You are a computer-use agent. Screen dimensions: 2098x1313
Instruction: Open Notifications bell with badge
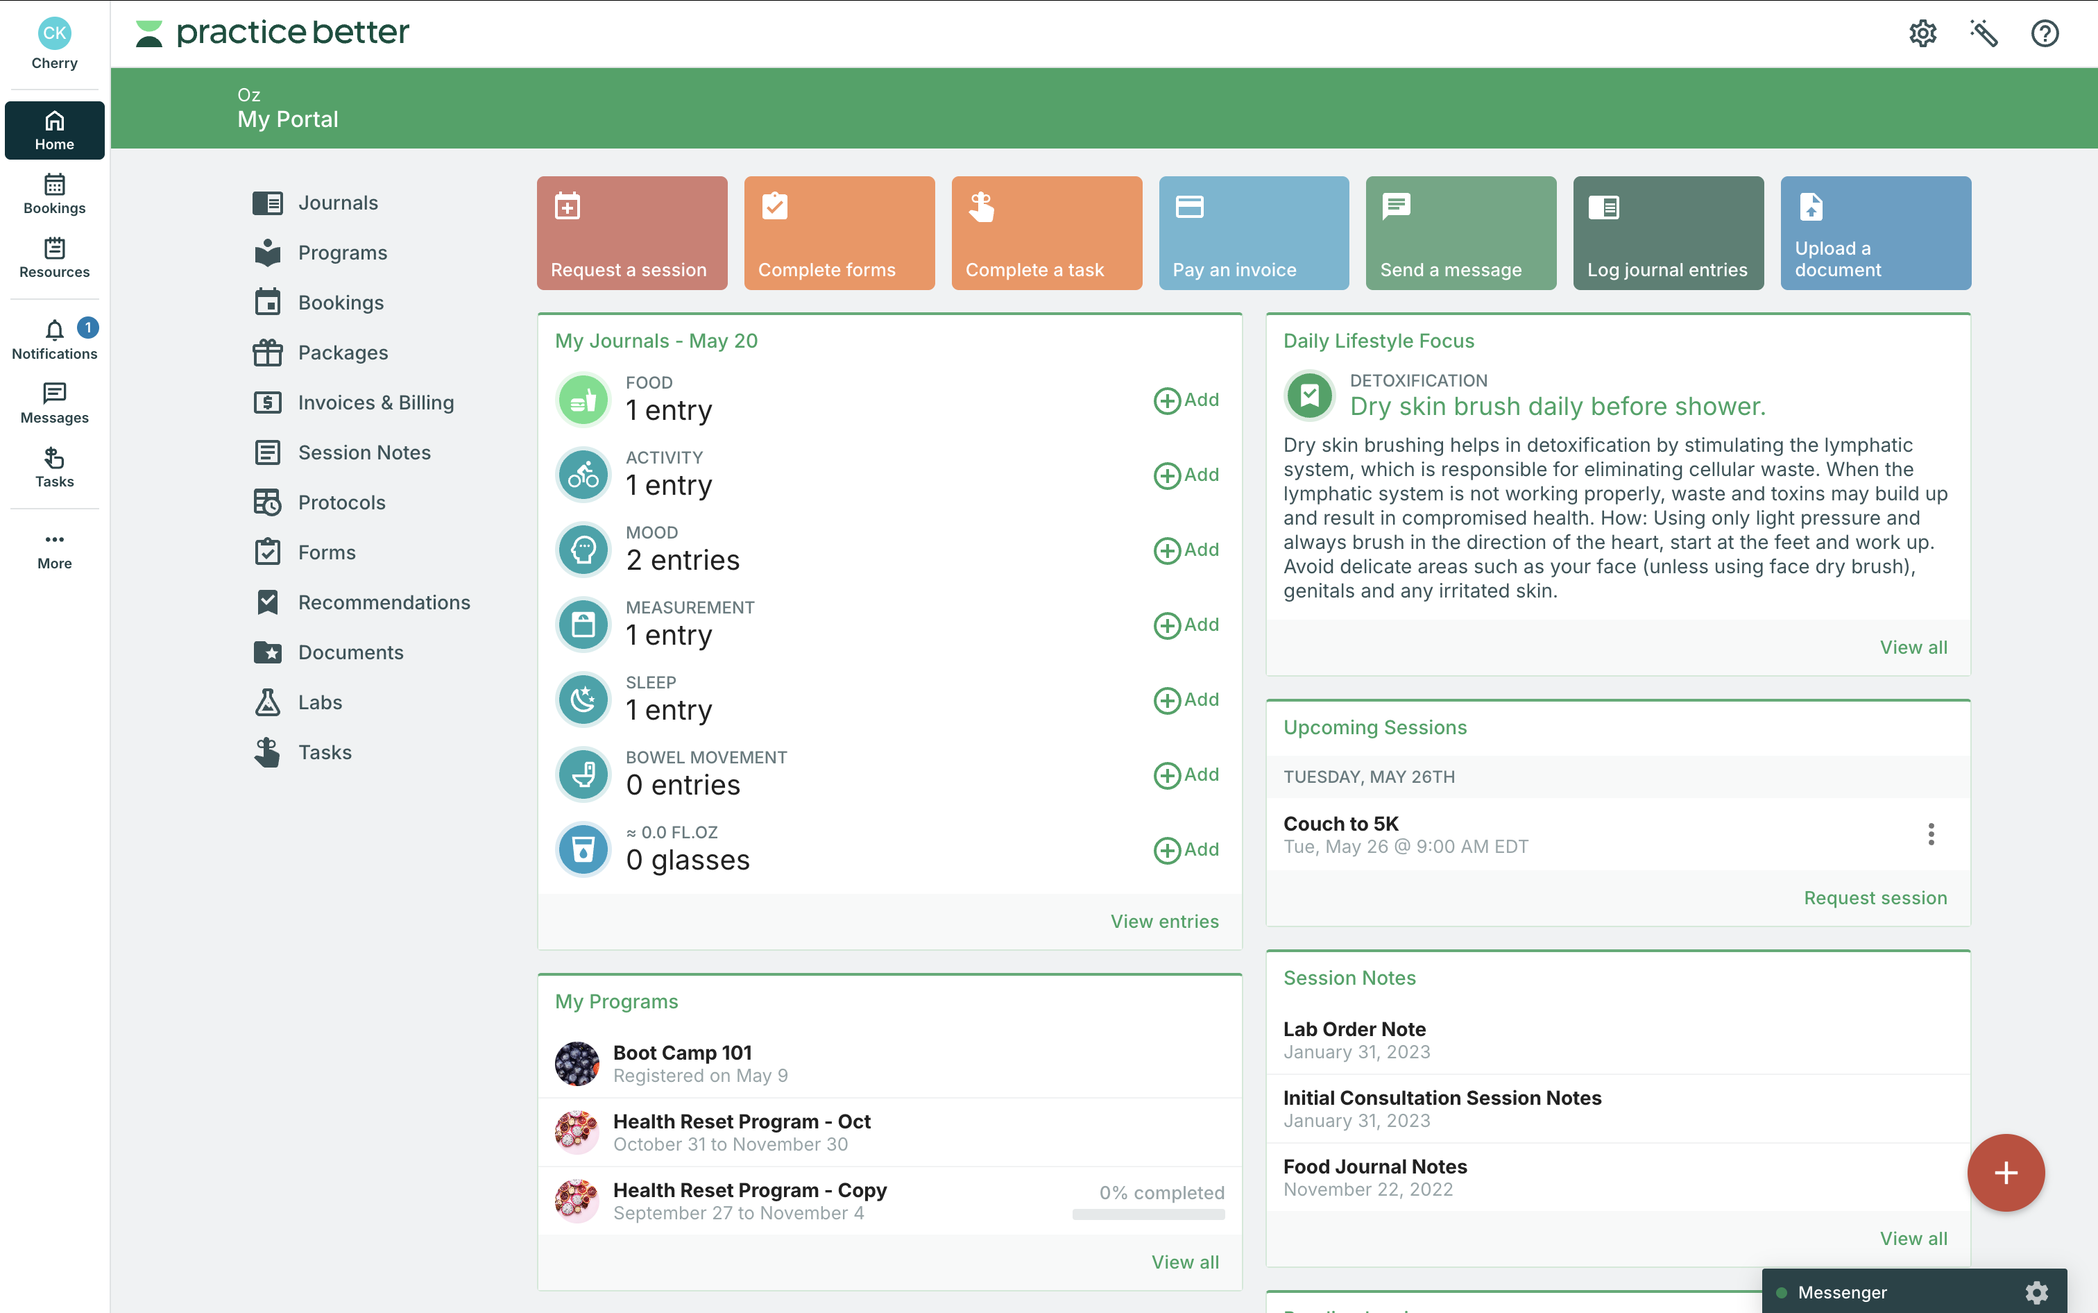[x=55, y=341]
